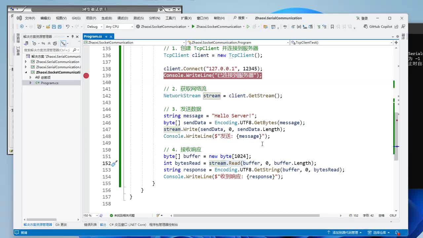
Task: Click the pending changes filter clock icon
Action: coord(34,43)
